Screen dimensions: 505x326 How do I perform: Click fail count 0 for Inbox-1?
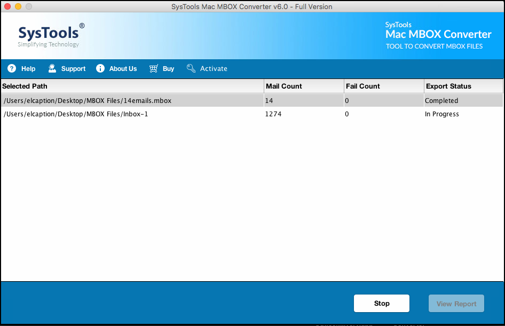pos(347,114)
